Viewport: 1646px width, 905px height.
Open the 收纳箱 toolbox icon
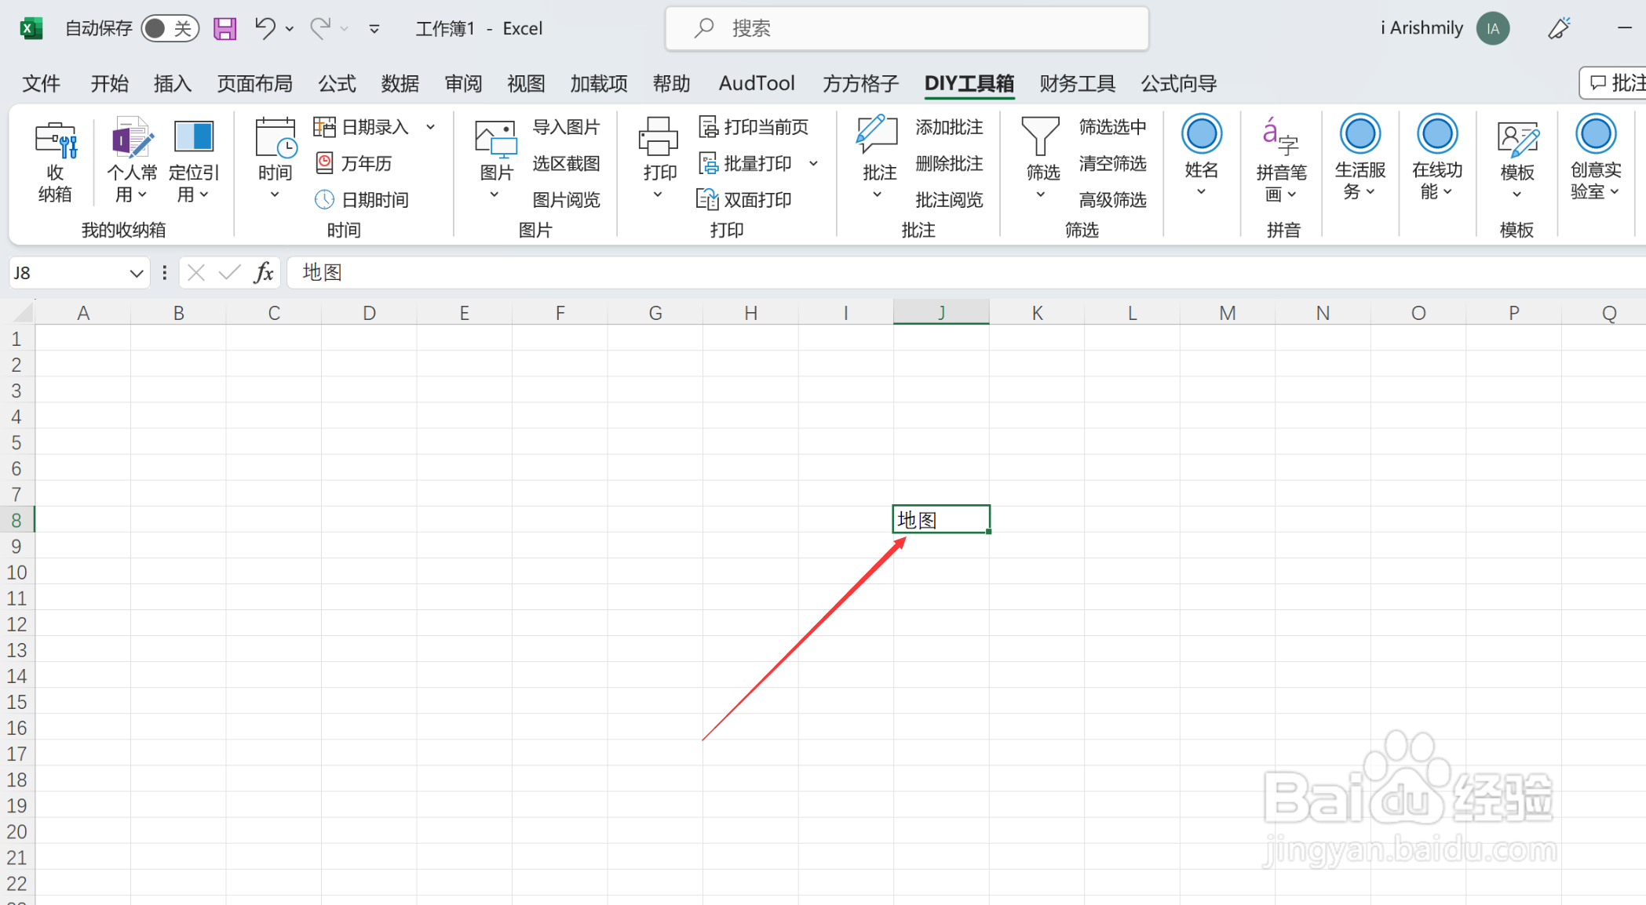[x=55, y=161]
